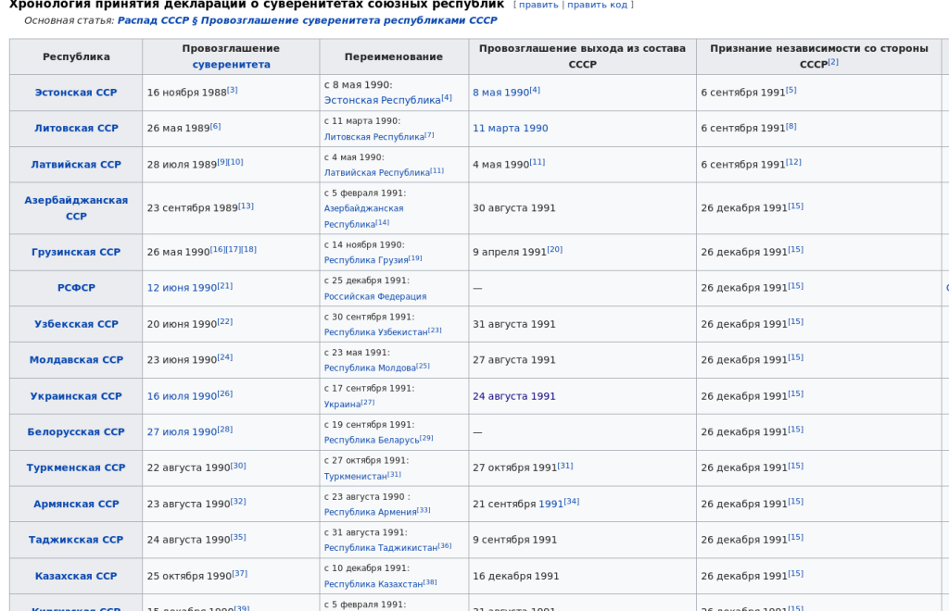
Task: Follow the 'Туркменистан' renamed republic link
Action: click(355, 476)
